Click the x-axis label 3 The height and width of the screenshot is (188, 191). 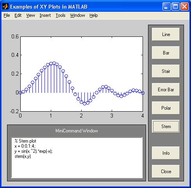(x=112, y=116)
